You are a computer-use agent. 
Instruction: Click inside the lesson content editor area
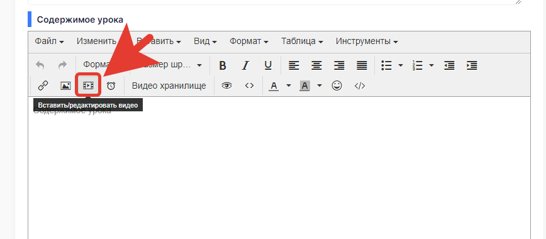tap(279, 167)
